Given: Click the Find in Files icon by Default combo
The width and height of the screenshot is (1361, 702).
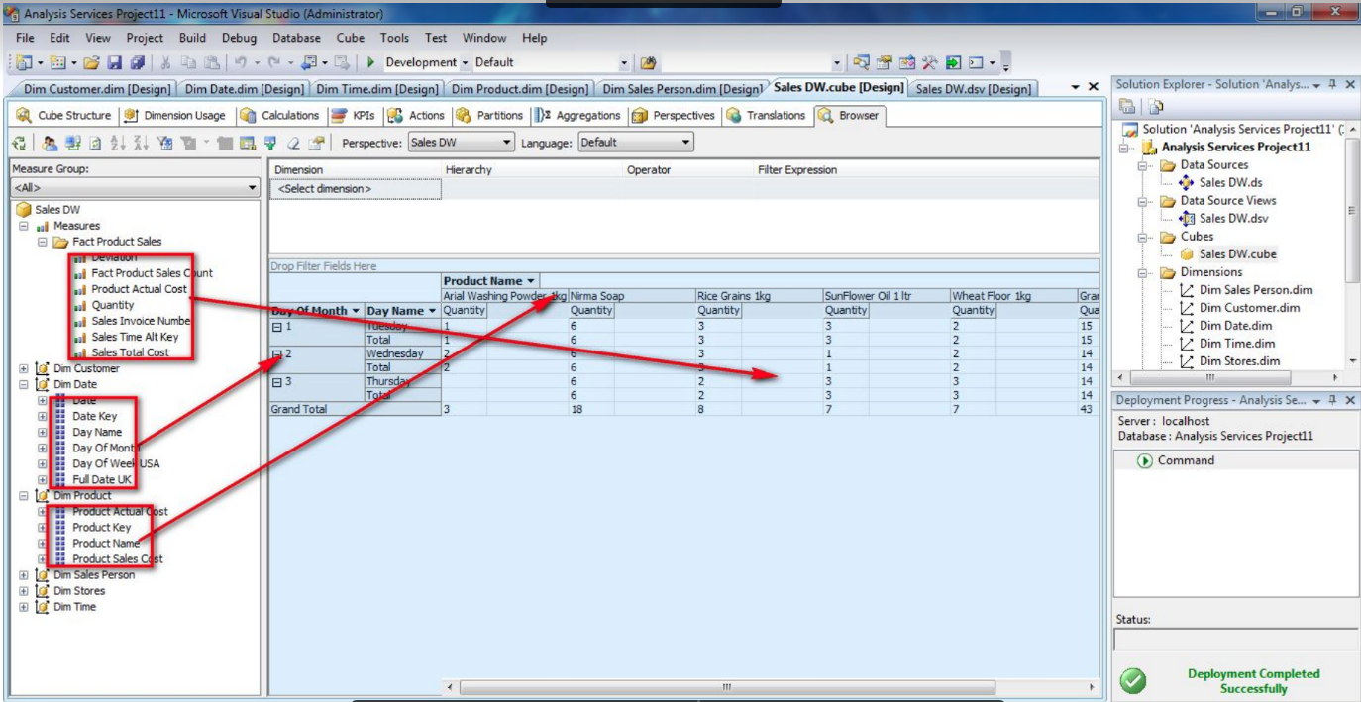Looking at the screenshot, I should 649,62.
